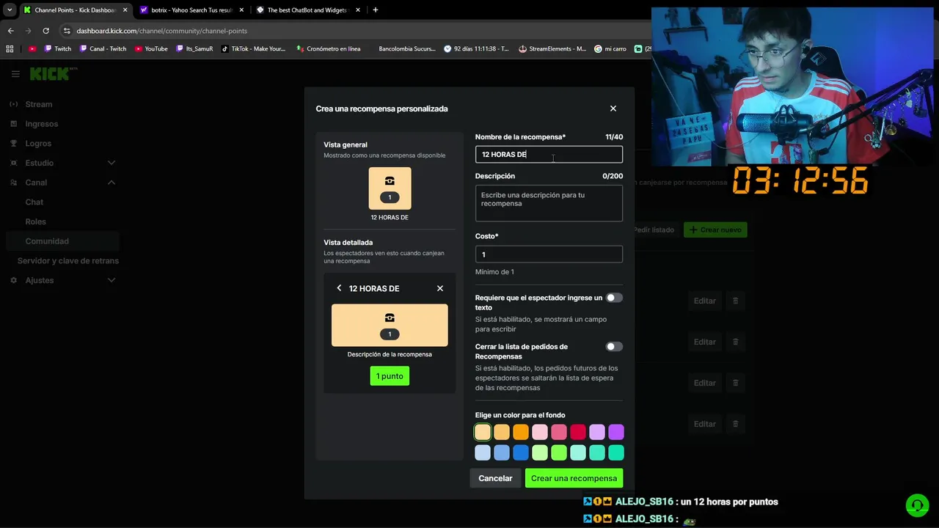
Task: Select the pale blue background color
Action: tap(483, 453)
